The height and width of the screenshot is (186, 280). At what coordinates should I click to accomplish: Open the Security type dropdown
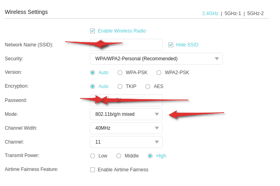click(156, 59)
